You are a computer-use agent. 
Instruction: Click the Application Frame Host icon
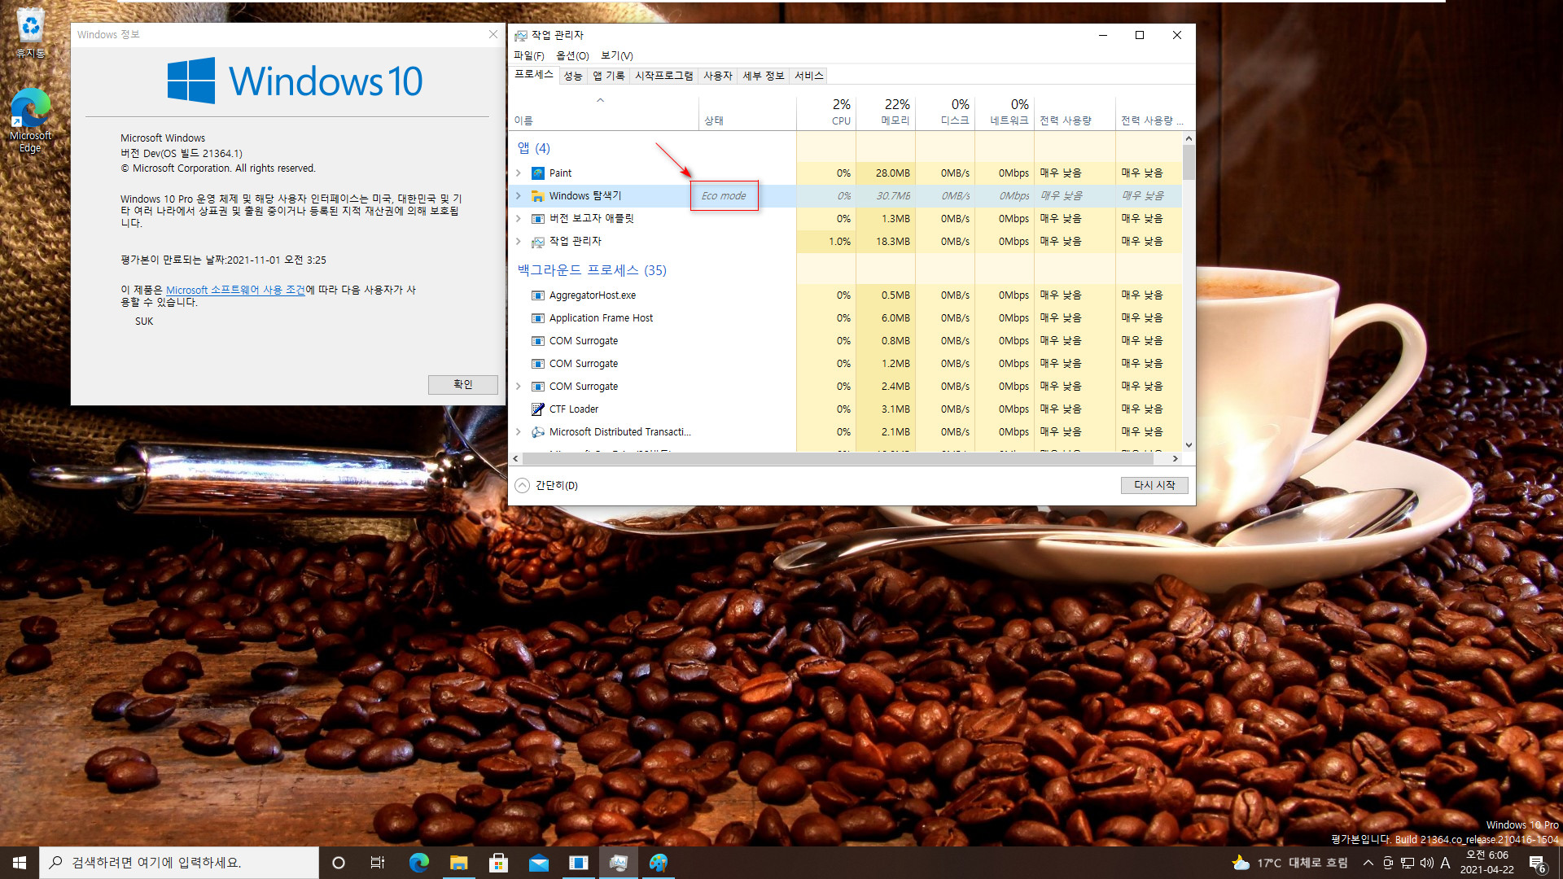537,317
